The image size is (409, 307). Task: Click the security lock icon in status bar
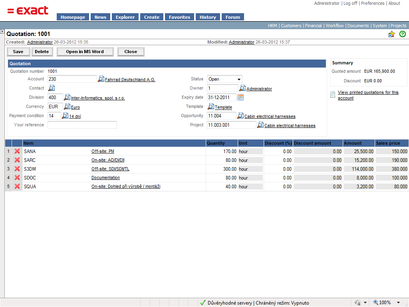point(357,303)
